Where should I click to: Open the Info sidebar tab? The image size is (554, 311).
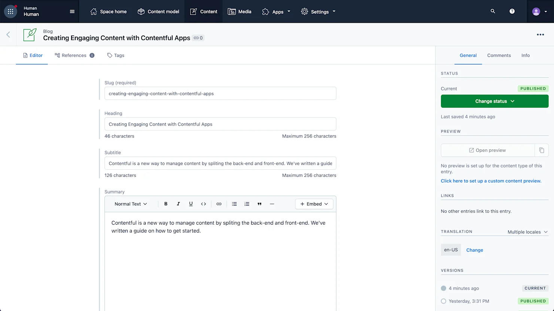tap(526, 55)
